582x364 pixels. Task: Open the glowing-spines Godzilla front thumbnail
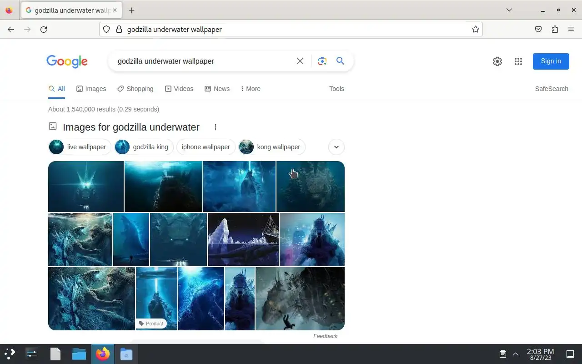pos(86,187)
